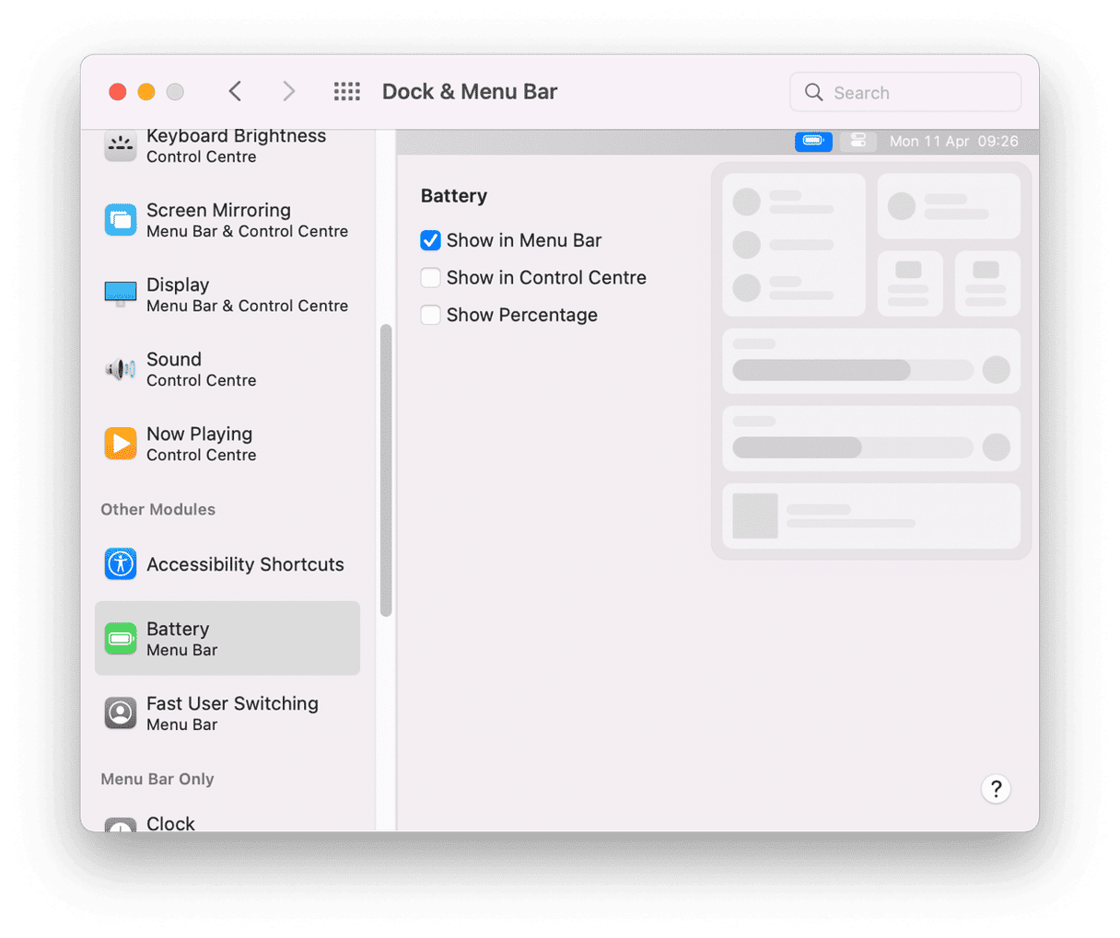Focus the Search field
The height and width of the screenshot is (938, 1120).
coord(905,92)
